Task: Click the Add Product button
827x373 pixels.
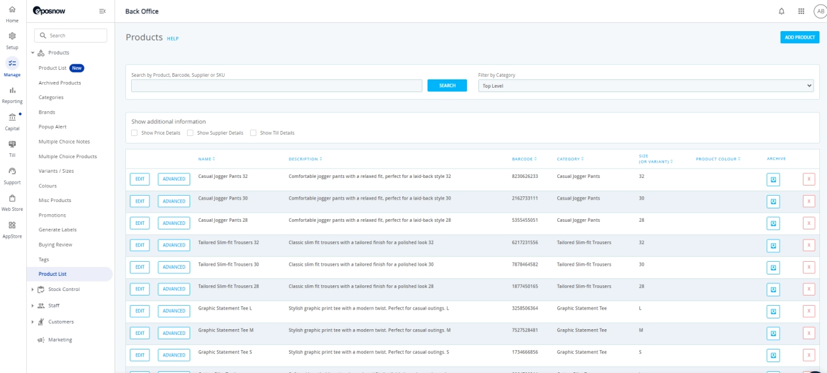Action: [x=800, y=37]
